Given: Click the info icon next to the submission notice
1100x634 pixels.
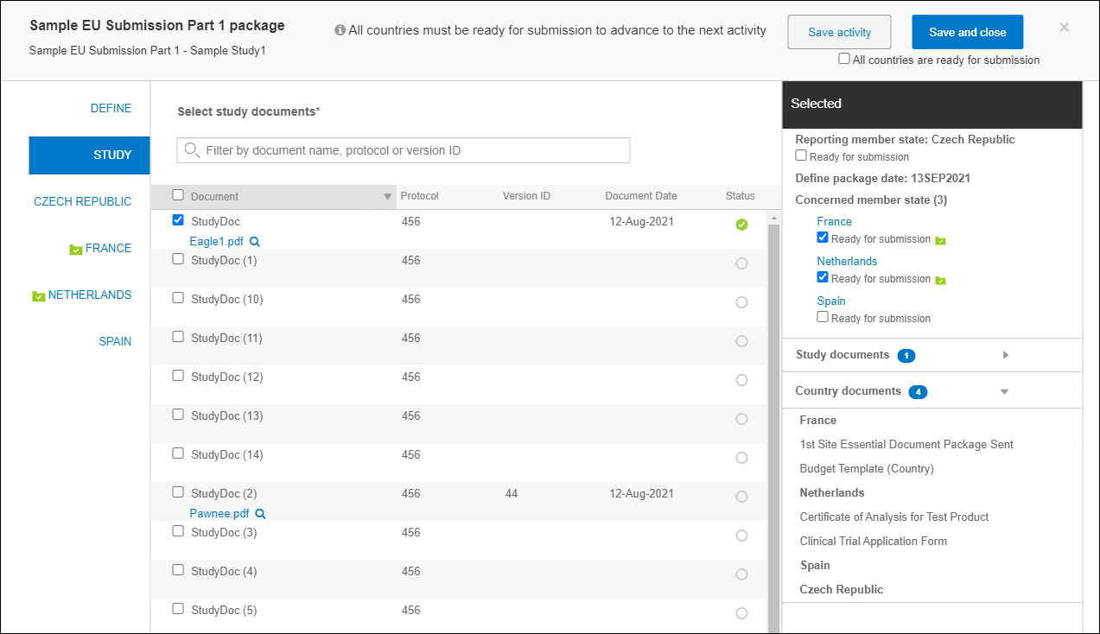Looking at the screenshot, I should tap(339, 29).
